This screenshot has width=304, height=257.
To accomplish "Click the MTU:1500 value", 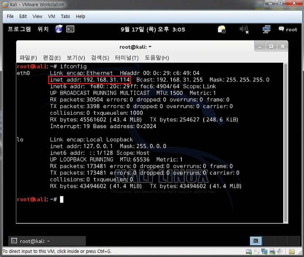I will pos(170,93).
